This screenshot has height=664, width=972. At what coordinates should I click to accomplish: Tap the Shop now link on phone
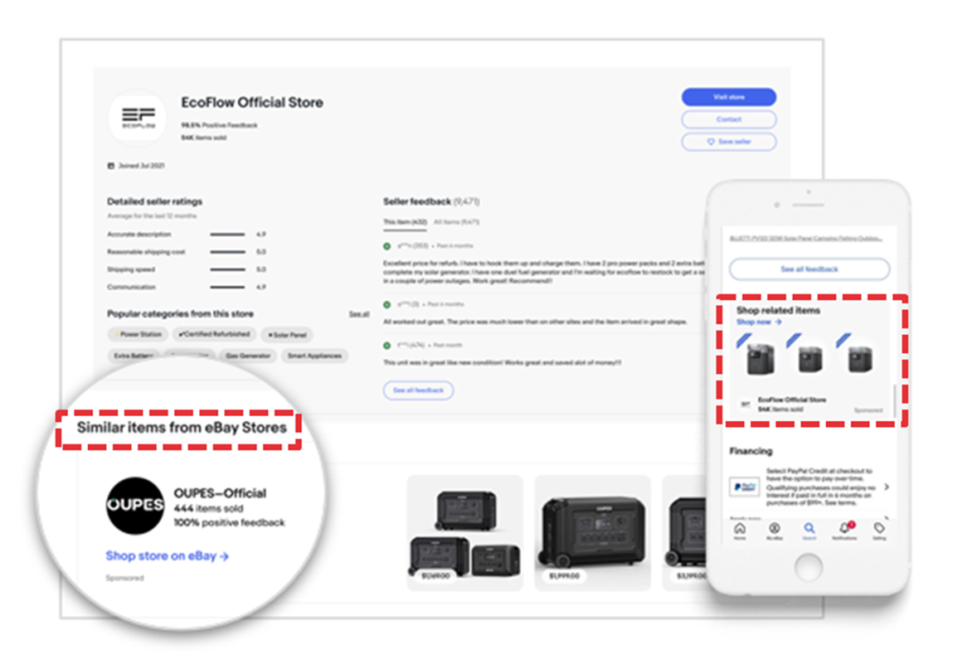(x=759, y=322)
